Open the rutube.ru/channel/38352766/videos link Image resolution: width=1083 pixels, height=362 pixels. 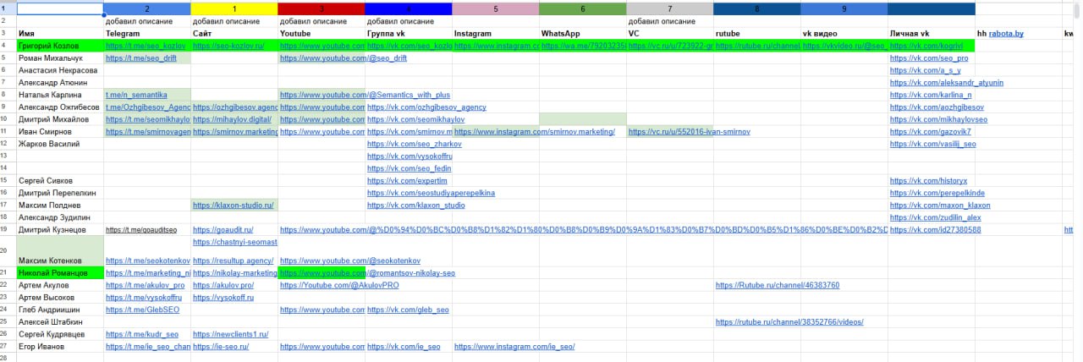click(789, 321)
